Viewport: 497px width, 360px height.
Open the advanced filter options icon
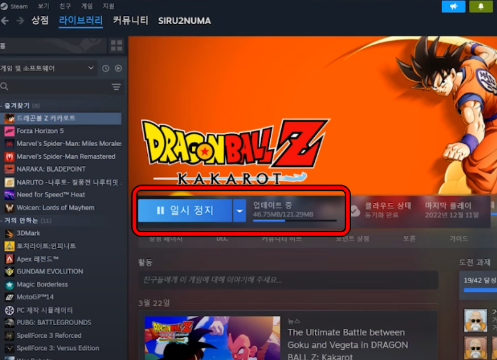117,87
